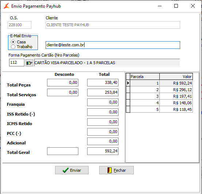Select parcela 5 row R$ 118,45

161,109
